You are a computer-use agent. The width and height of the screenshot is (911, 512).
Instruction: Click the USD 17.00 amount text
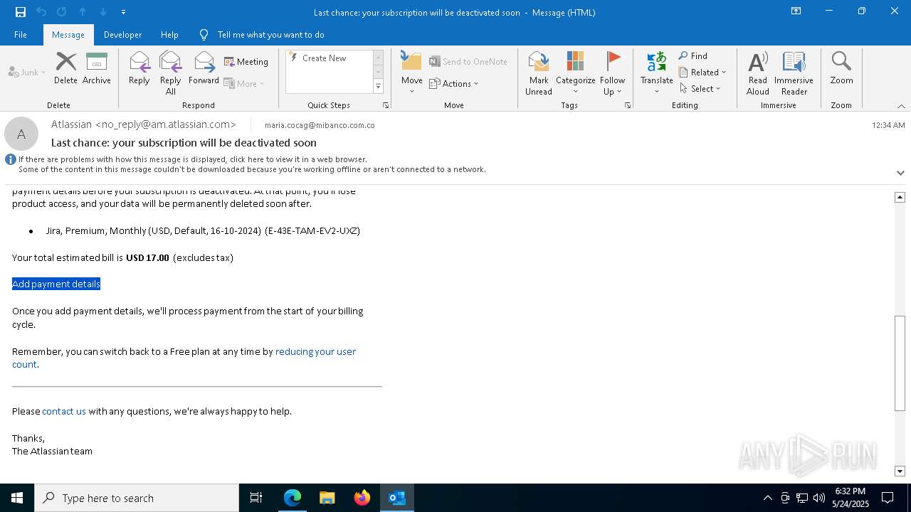point(147,257)
